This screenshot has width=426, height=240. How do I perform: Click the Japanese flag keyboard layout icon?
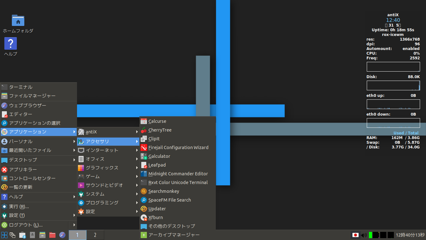point(355,235)
